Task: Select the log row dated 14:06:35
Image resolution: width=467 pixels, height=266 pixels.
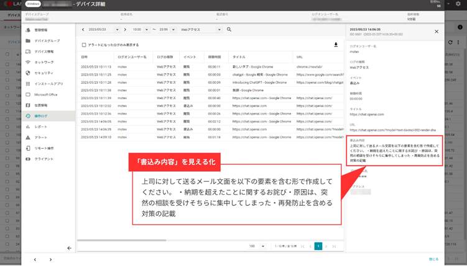Action: tap(210, 129)
